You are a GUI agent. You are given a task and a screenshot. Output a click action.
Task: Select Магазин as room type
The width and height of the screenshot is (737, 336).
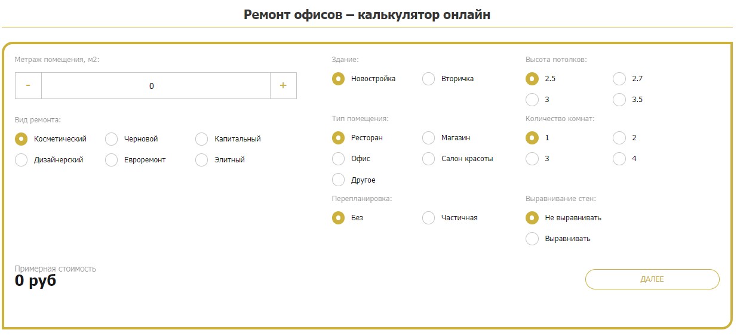(x=429, y=138)
